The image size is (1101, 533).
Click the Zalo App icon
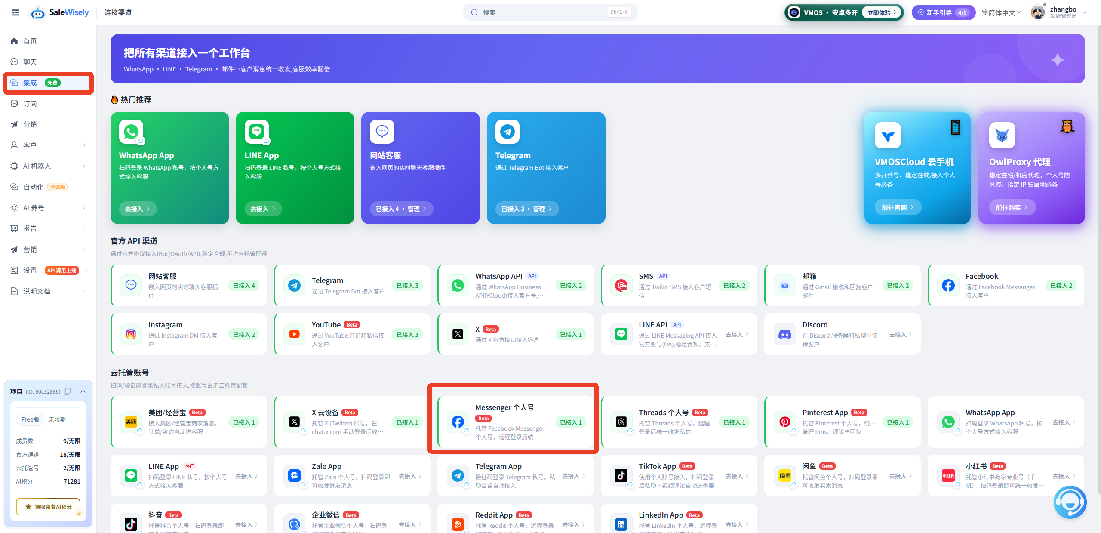(x=294, y=476)
